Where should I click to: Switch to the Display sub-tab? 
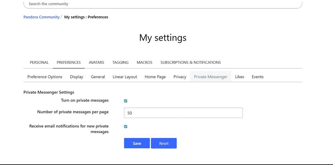coord(76,77)
